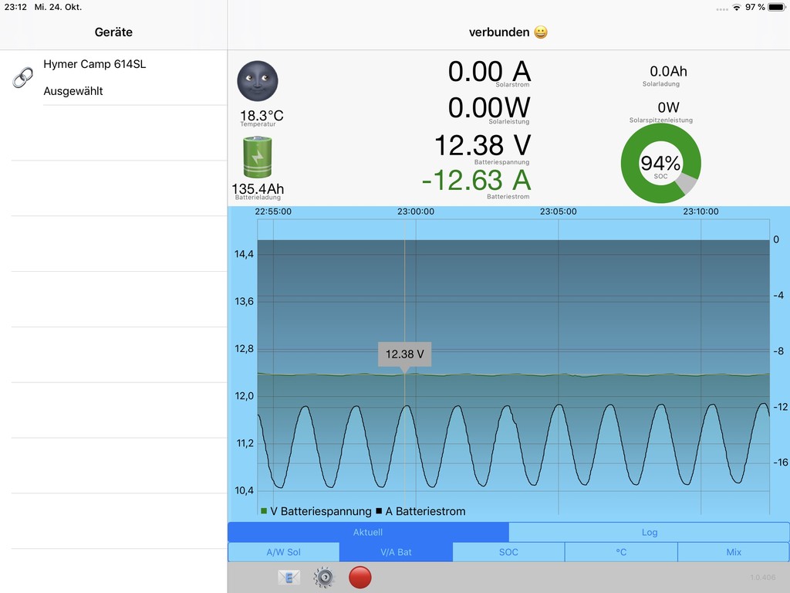790x593 pixels.
Task: Tap the 0W Solarspitzenleistung value
Action: 668,107
